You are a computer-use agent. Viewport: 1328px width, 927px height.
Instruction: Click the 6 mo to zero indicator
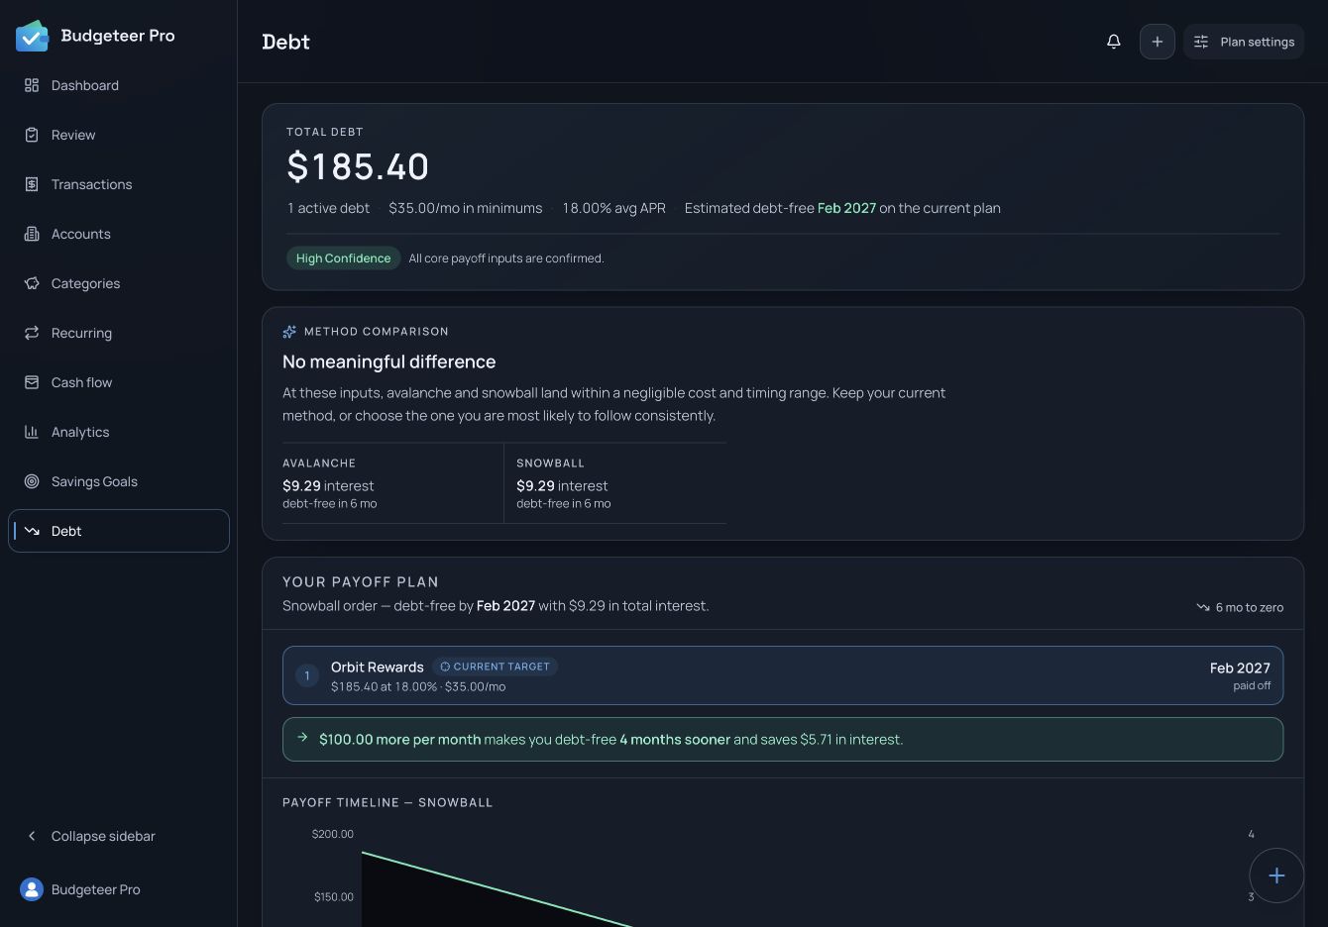click(x=1240, y=607)
